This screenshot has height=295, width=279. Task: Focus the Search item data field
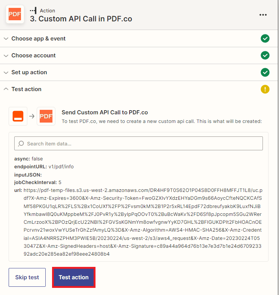[x=142, y=144]
